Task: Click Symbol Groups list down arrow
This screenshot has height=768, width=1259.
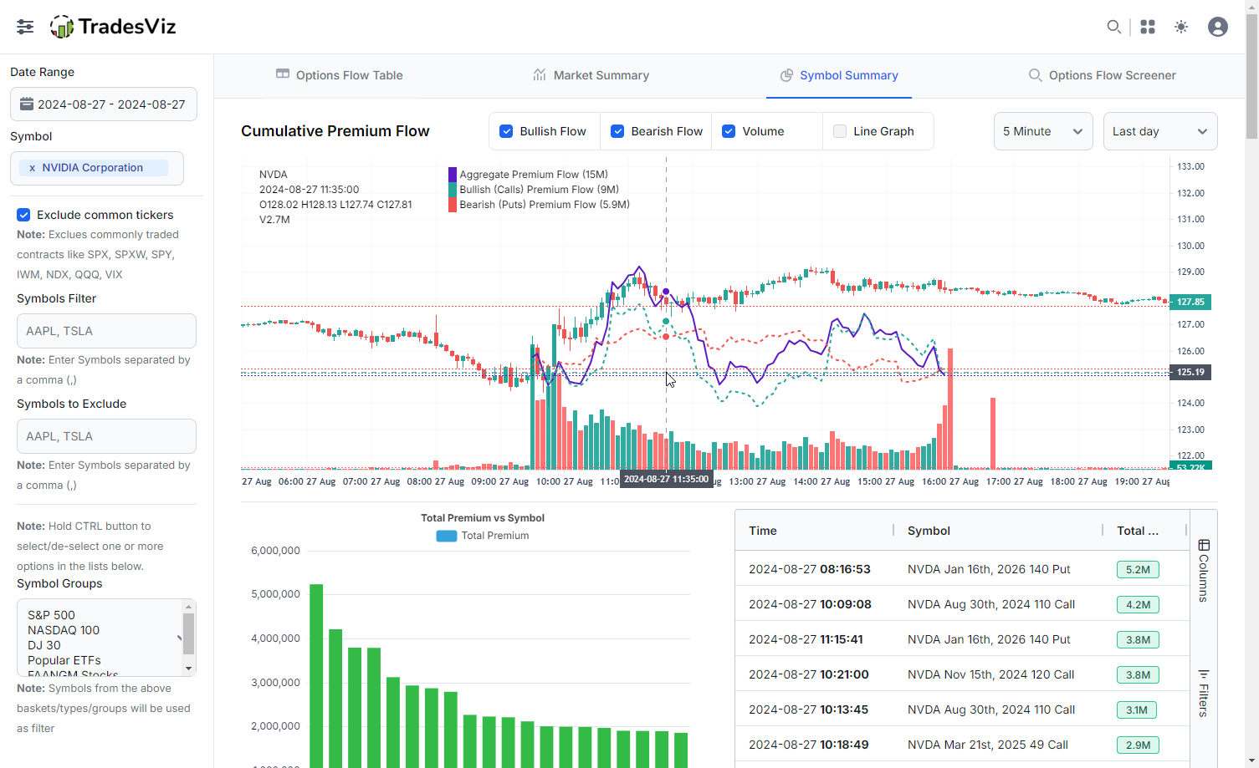Action: click(188, 669)
